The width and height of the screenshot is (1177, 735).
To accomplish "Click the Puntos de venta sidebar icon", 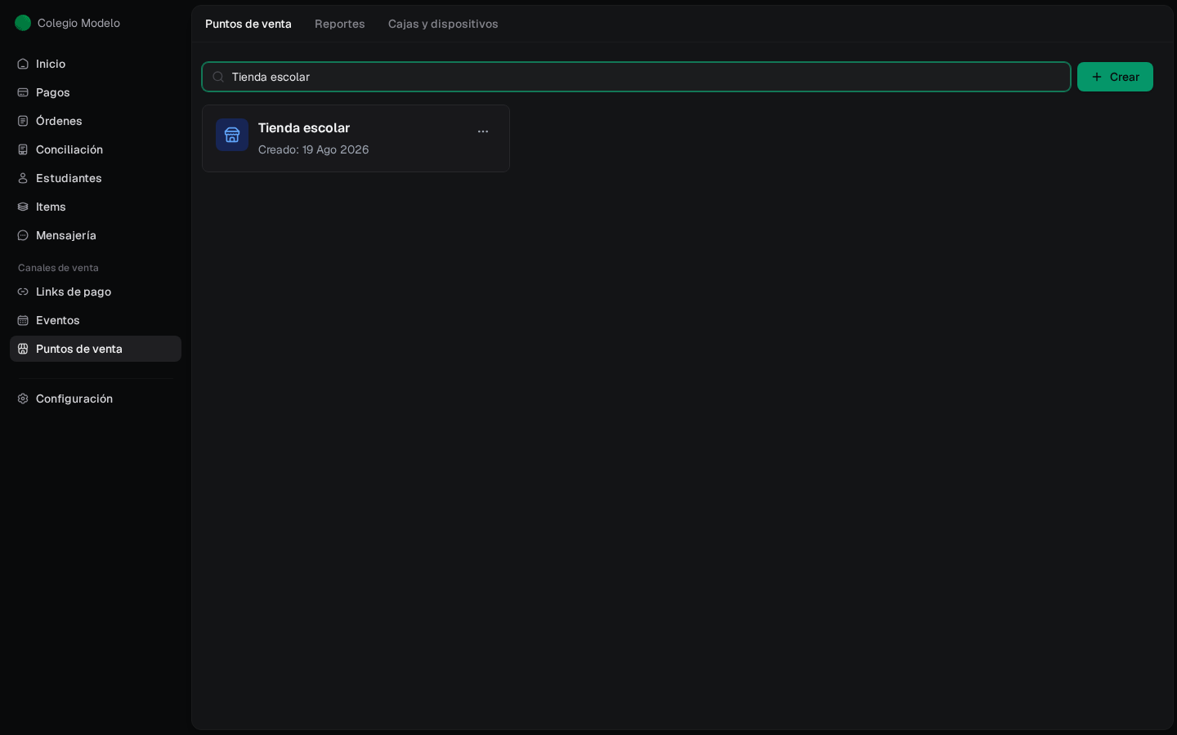I will point(23,349).
